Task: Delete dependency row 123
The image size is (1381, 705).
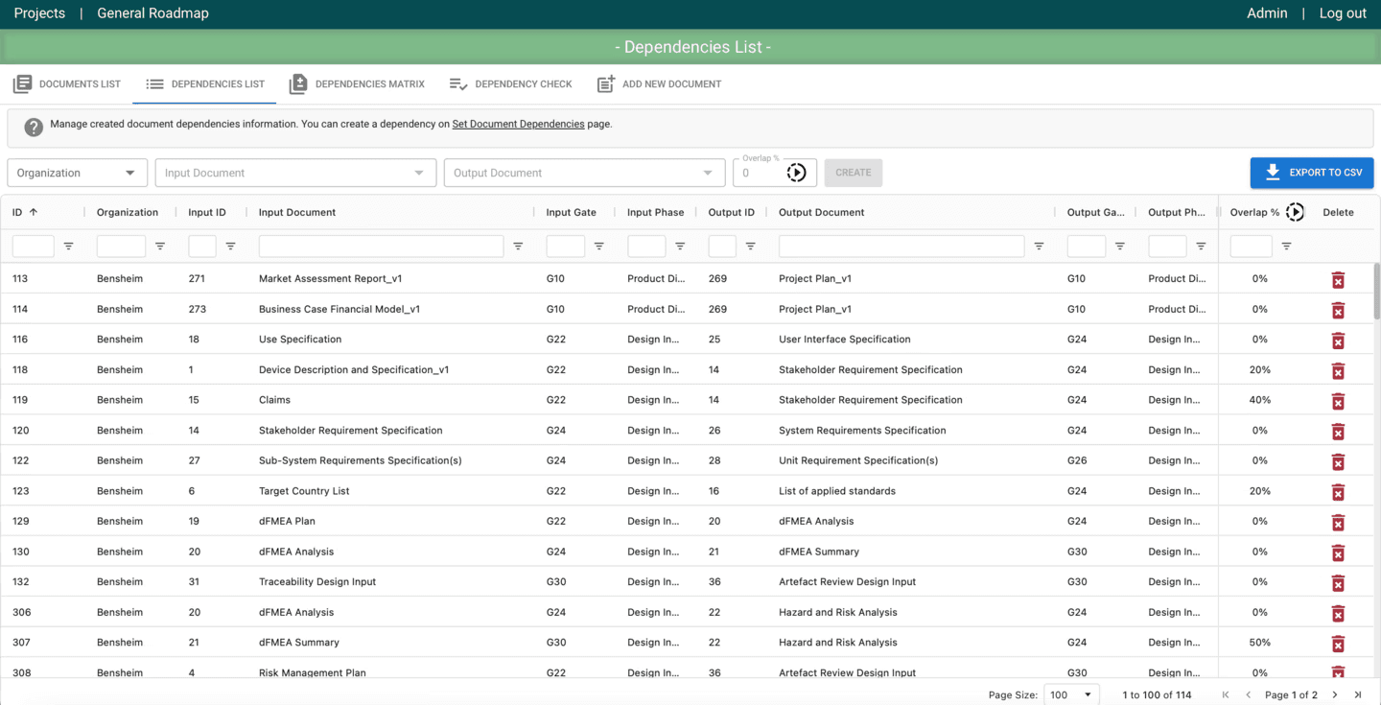Action: coord(1338,492)
